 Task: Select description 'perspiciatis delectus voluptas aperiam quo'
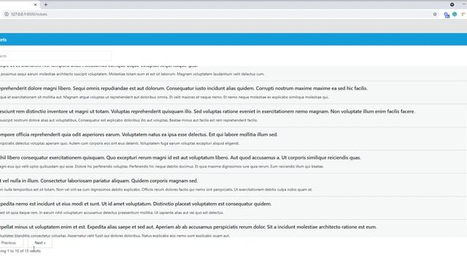click(x=120, y=143)
